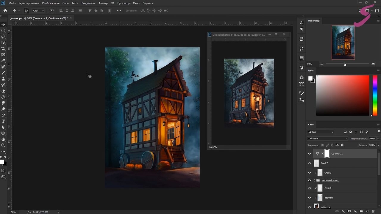
Task: Click the Слои panel tab
Action: point(311,125)
